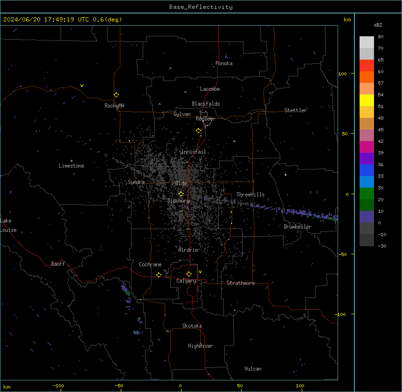The width and height of the screenshot is (402, 392).
Task: Click the Didsbury label
Action: (x=179, y=201)
